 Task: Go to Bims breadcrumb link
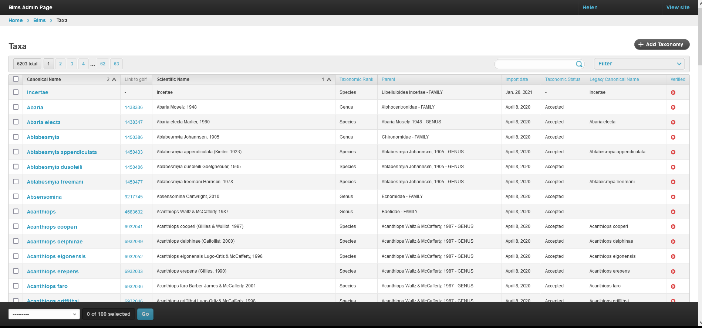(x=40, y=20)
